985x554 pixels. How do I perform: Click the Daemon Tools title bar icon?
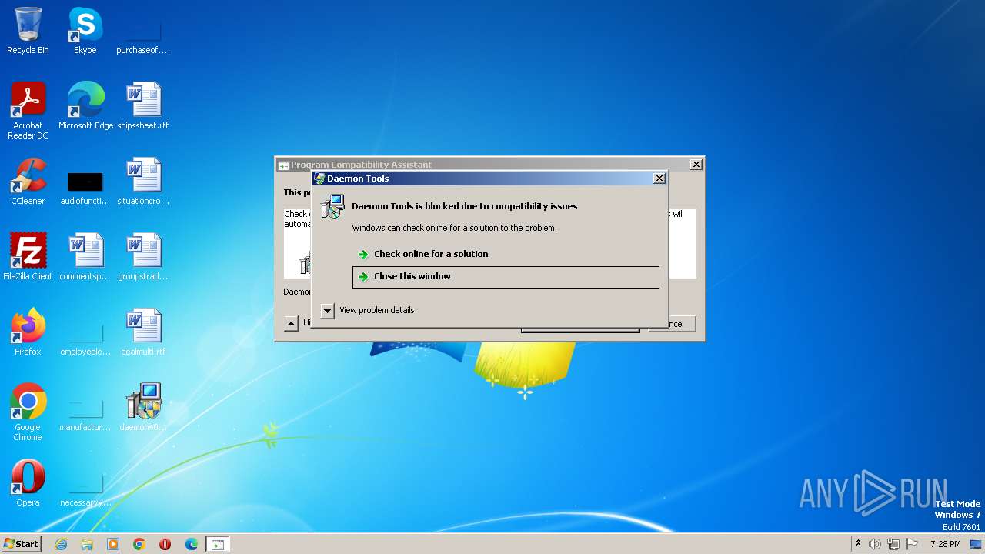pos(319,179)
